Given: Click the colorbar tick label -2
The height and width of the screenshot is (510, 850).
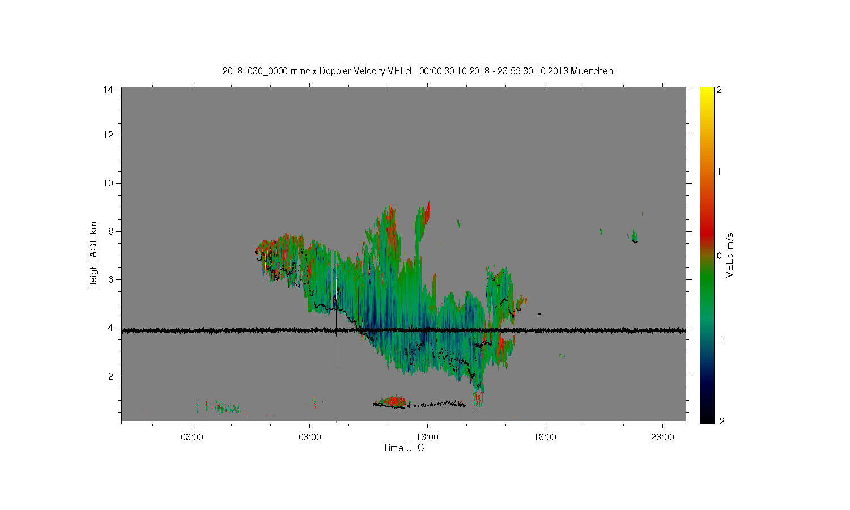Looking at the screenshot, I should coord(720,422).
